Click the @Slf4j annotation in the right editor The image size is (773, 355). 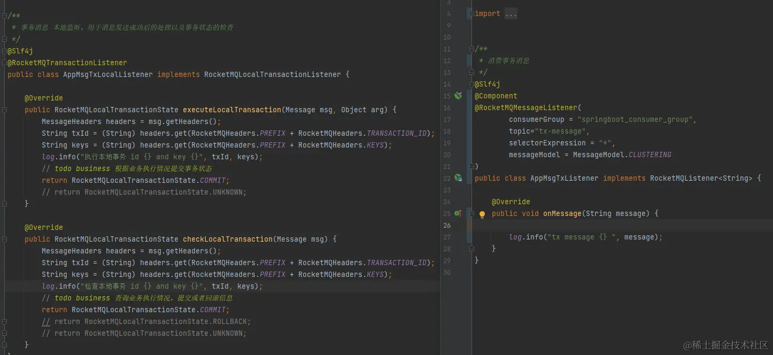(x=488, y=84)
